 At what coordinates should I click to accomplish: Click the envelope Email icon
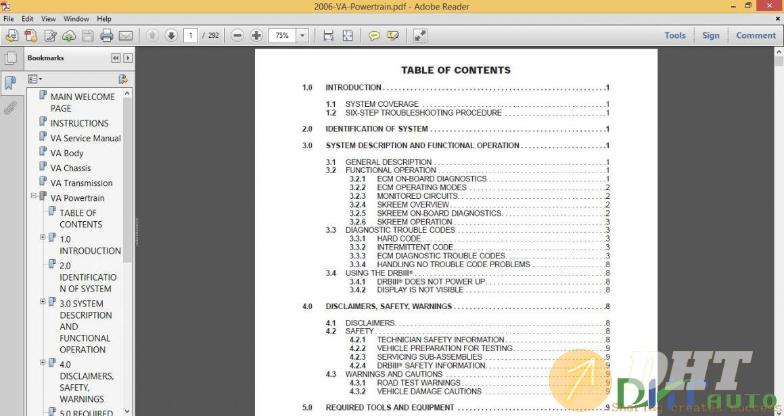tap(126, 35)
